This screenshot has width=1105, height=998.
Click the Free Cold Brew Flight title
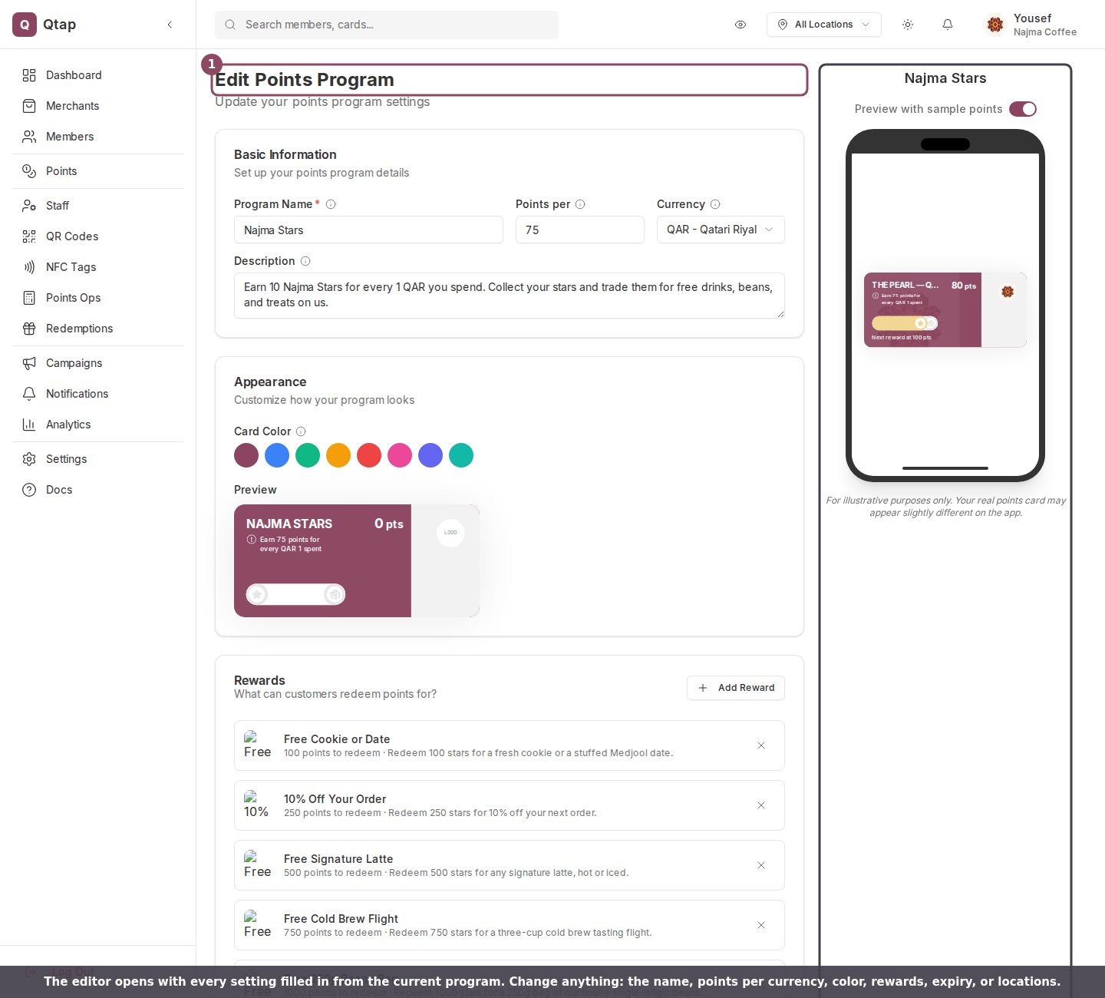pos(341,919)
